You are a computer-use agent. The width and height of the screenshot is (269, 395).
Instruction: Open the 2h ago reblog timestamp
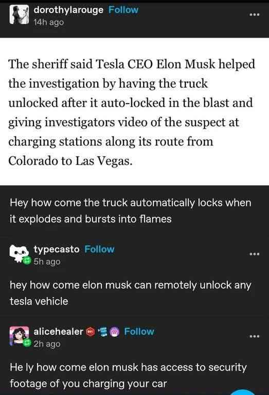pos(47,344)
